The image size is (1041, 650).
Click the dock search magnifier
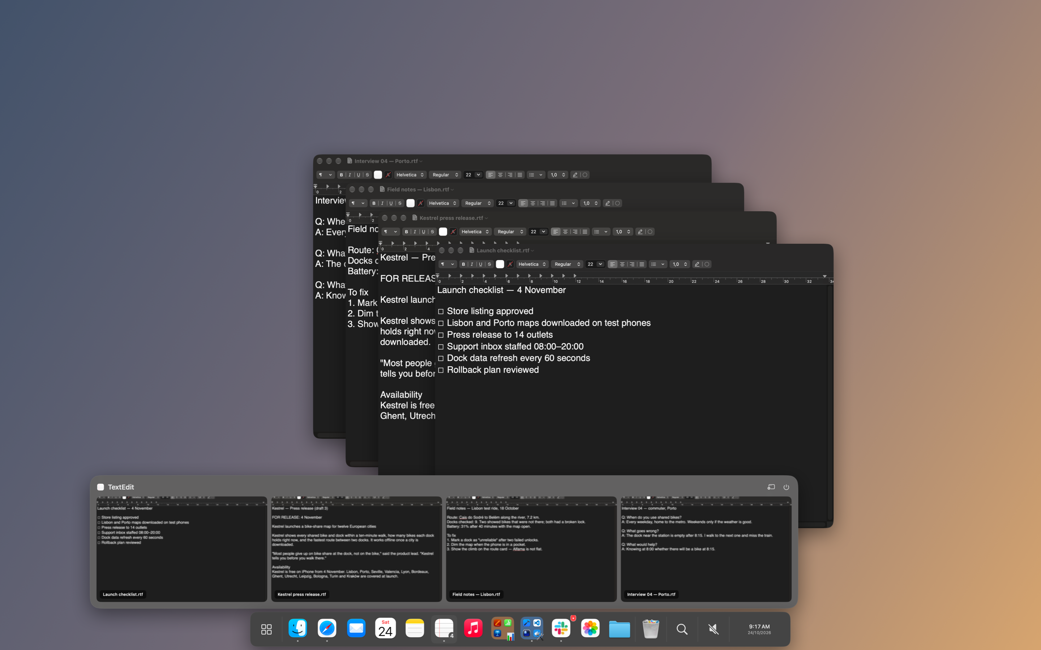tap(682, 629)
